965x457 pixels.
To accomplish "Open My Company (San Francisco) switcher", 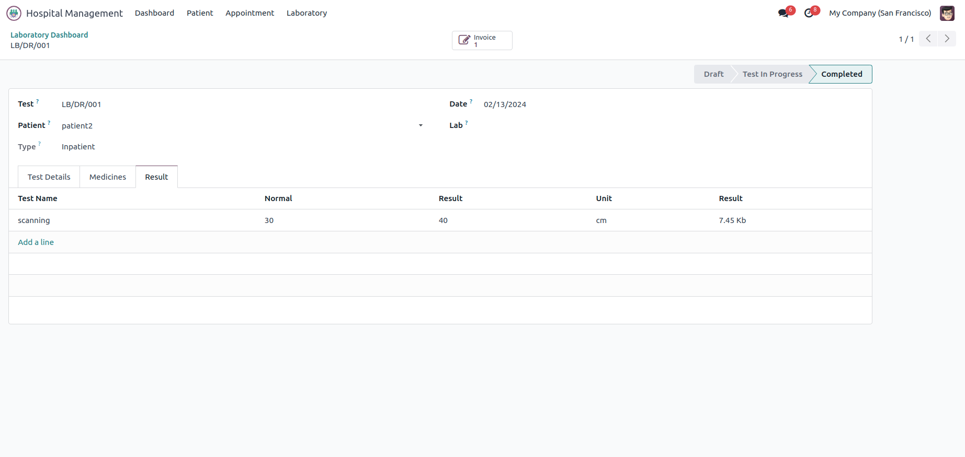I will (x=880, y=13).
